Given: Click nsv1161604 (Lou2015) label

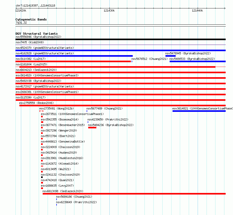Looking at the screenshot, I should (x=31, y=64).
